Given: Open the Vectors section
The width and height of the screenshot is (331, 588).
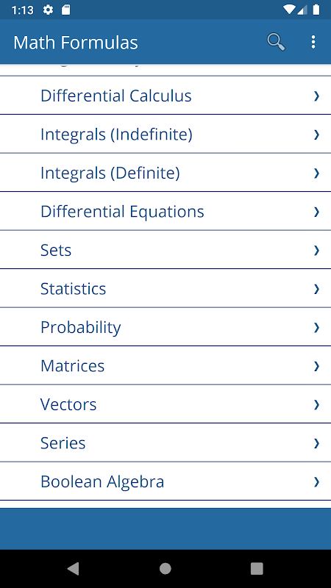Looking at the screenshot, I should pyautogui.click(x=165, y=404).
